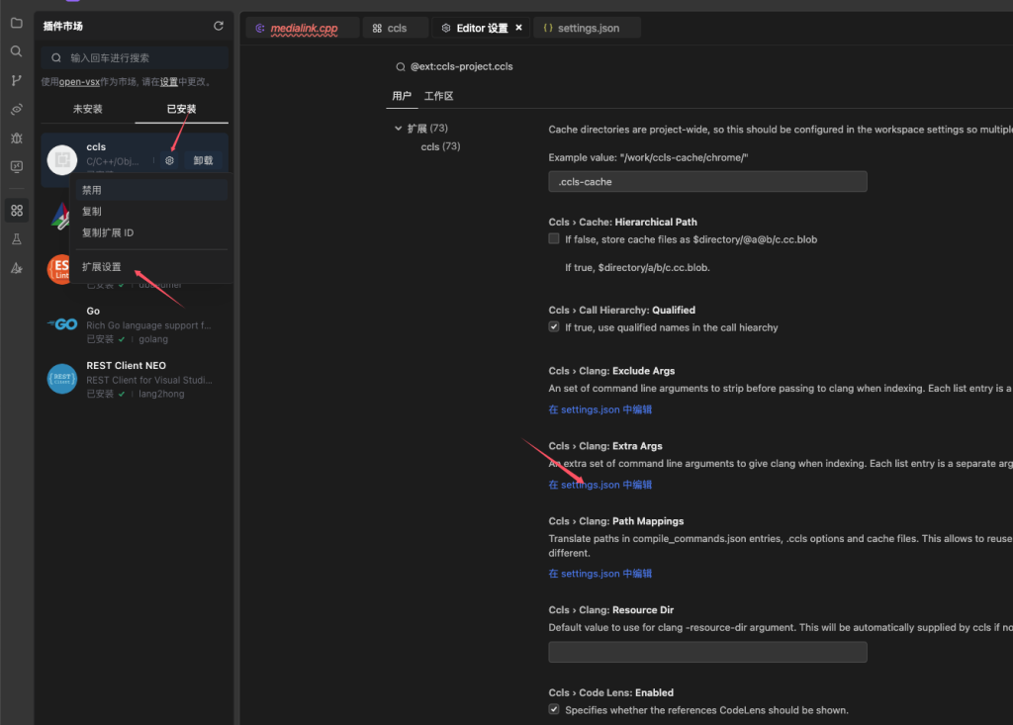
Task: Open the search view in the activity bar
Action: tap(17, 51)
